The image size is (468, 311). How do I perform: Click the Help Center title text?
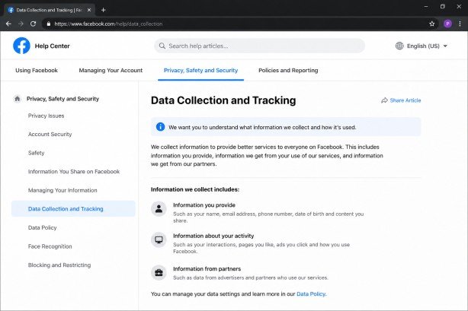pos(53,46)
